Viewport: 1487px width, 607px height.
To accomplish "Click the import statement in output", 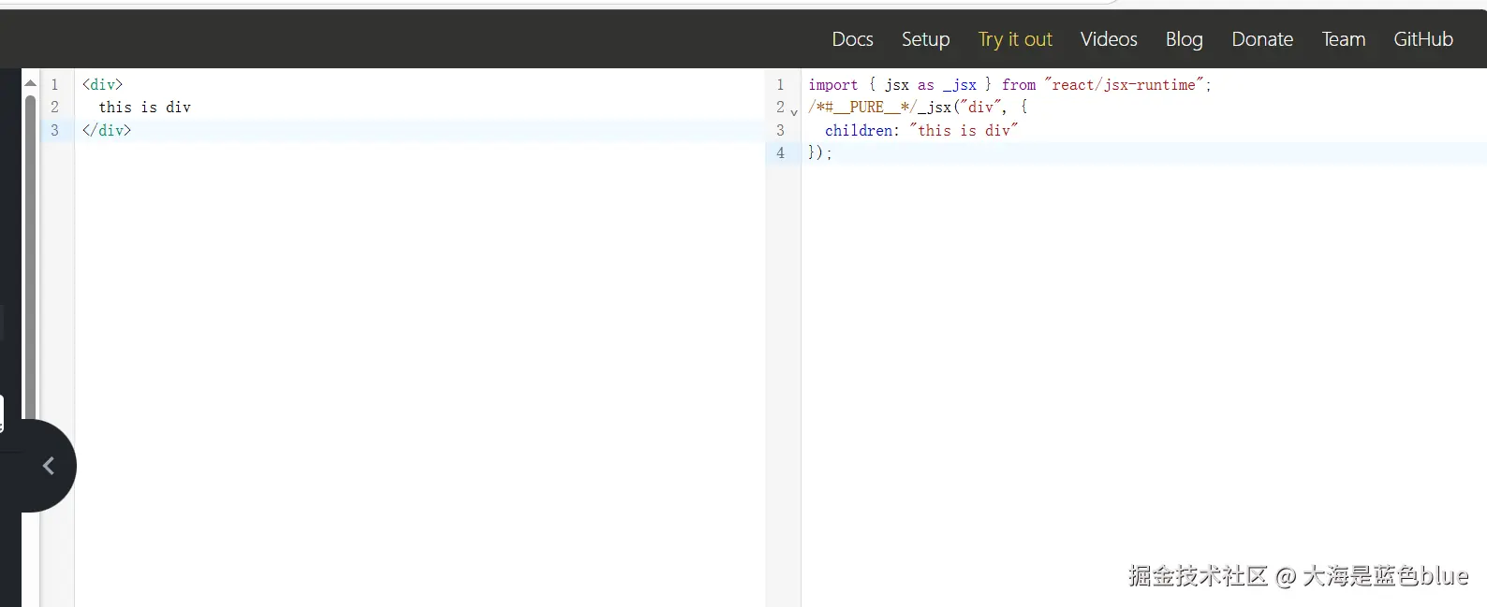I will coord(1009,85).
